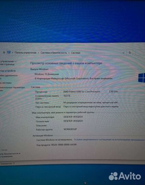The width and height of the screenshot is (145, 185).
Task: Select the text Windows 10 Домашняя
Action: click(x=47, y=74)
